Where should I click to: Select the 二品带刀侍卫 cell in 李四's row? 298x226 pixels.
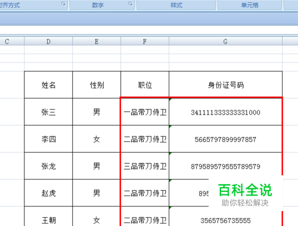tap(145, 139)
